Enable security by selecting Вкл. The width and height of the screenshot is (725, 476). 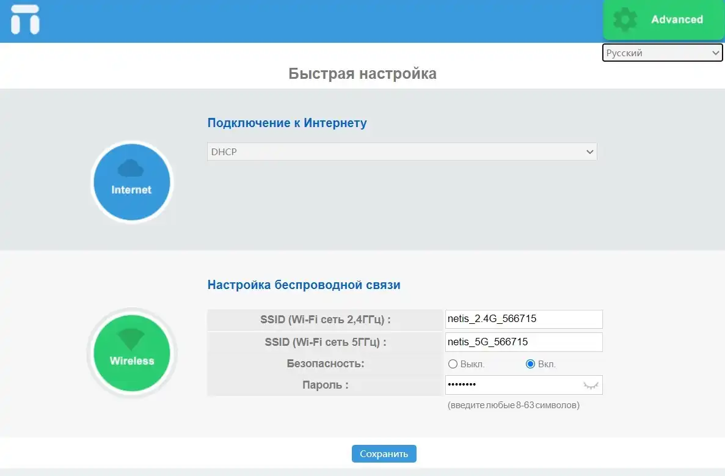[530, 364]
